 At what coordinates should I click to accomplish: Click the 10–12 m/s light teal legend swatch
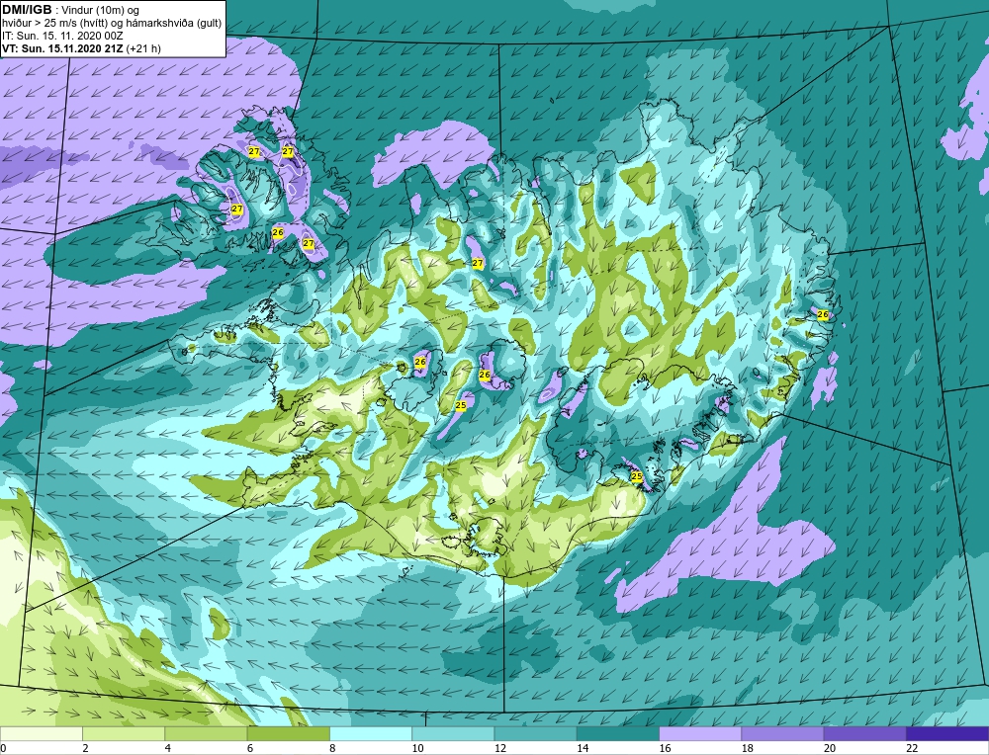(453, 733)
